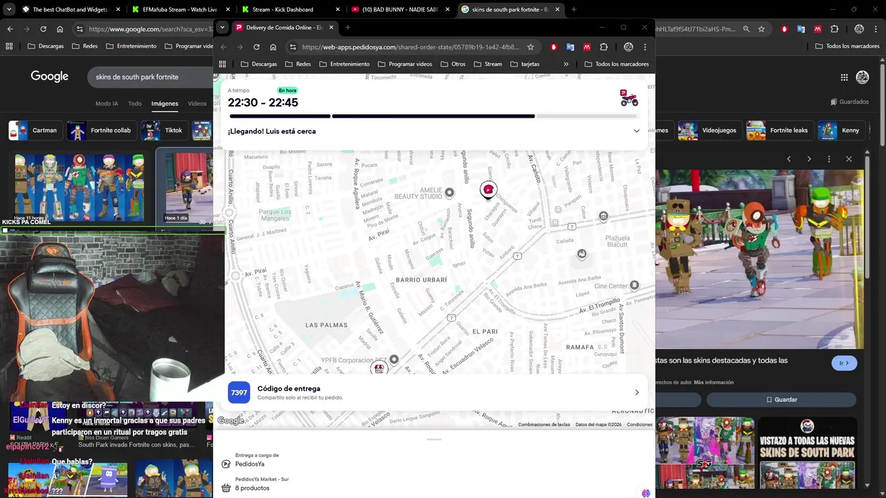Bookmark the PedidosYa page with the star
The height and width of the screenshot is (498, 886).
click(530, 47)
